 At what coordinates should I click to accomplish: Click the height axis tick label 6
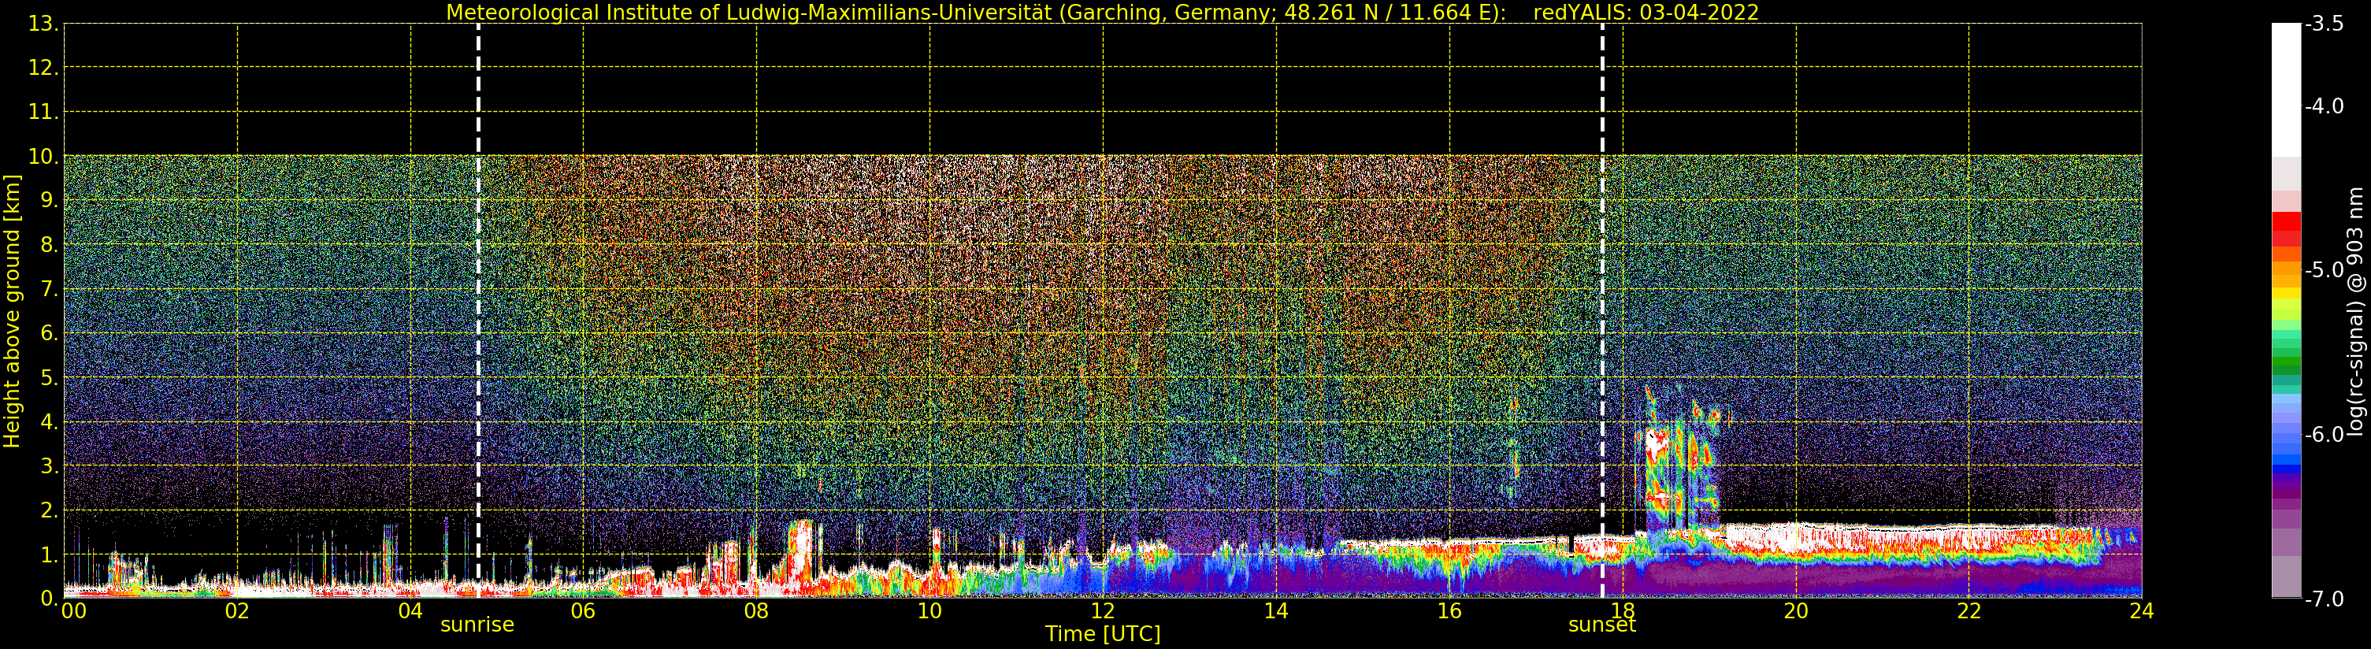tap(50, 333)
